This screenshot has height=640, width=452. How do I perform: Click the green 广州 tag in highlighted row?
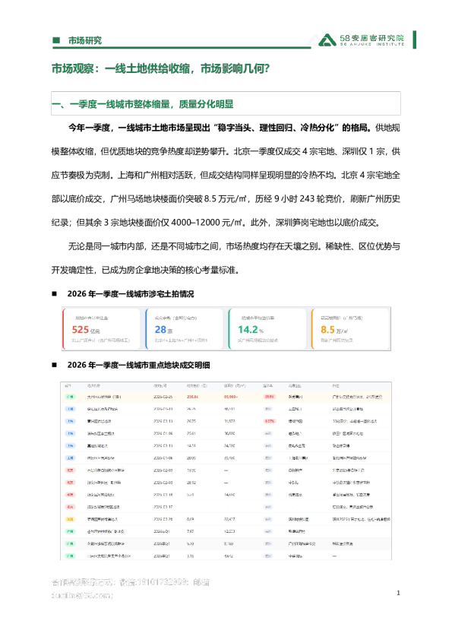70,397
